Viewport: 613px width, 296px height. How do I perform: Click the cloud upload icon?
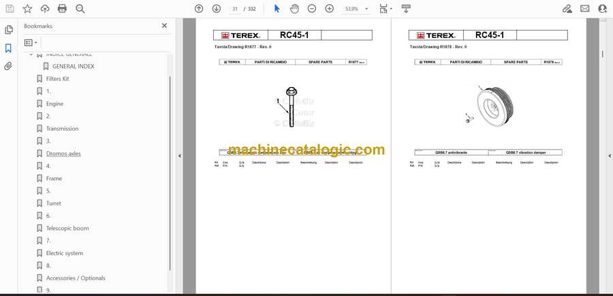tap(45, 9)
